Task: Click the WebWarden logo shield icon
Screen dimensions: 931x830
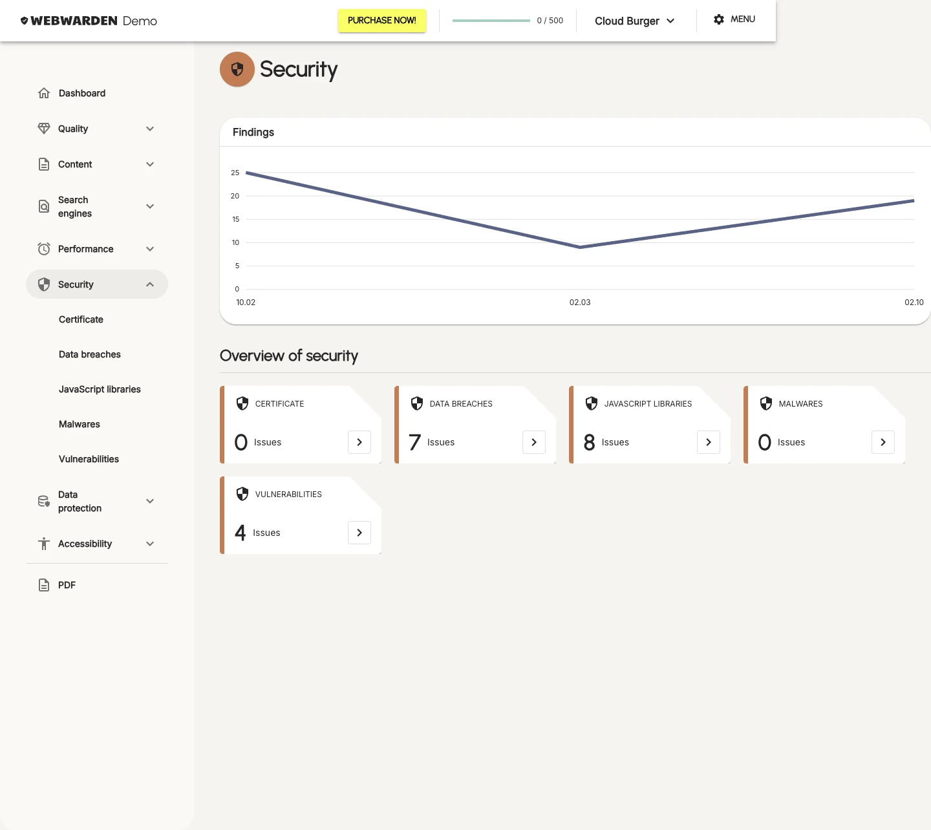Action: (x=25, y=19)
